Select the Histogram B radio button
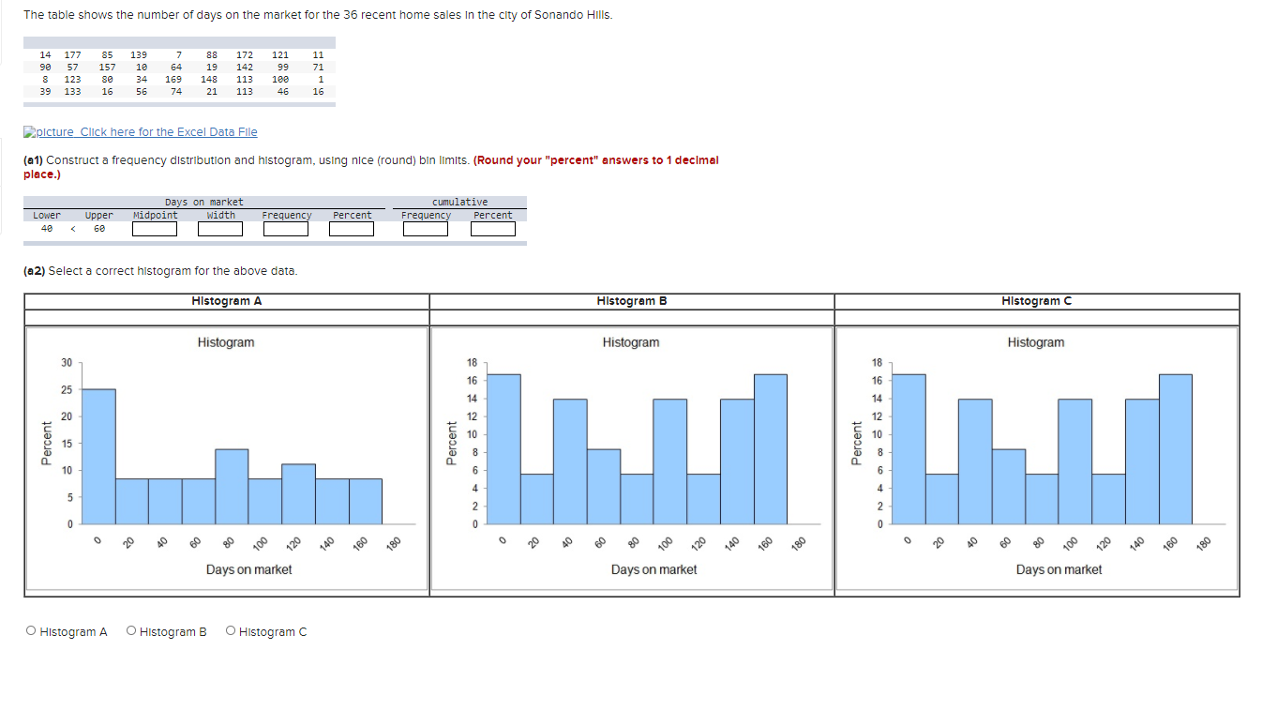 pos(131,629)
